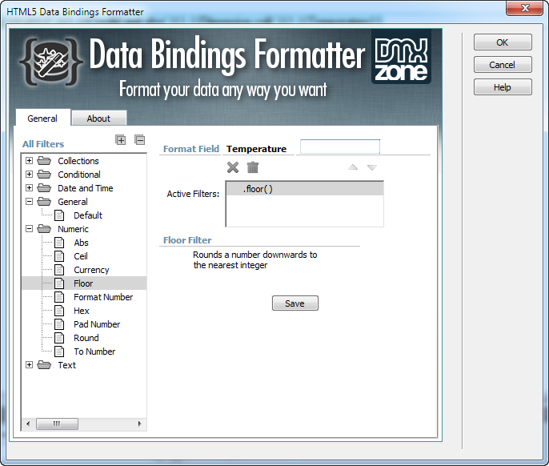Click the Hex filter document icon

59,311
